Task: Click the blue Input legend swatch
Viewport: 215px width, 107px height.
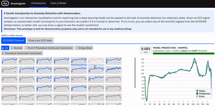Action: tap(197, 91)
